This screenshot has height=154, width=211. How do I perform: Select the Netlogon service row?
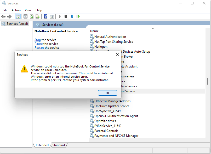(147, 47)
